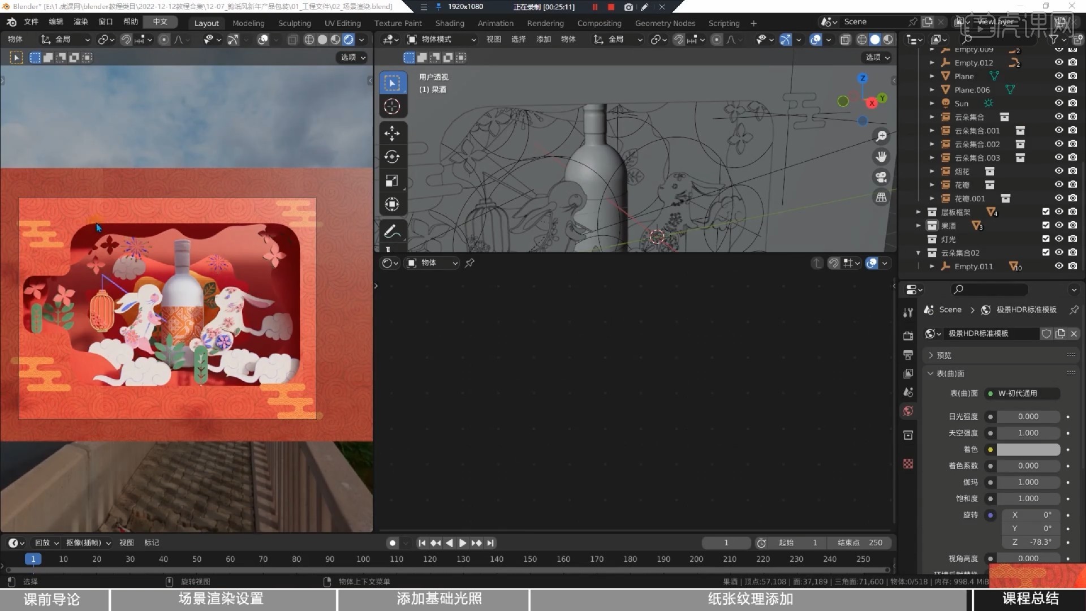
Task: Switch perspective/orthographic grid gizmo
Action: pos(881,197)
